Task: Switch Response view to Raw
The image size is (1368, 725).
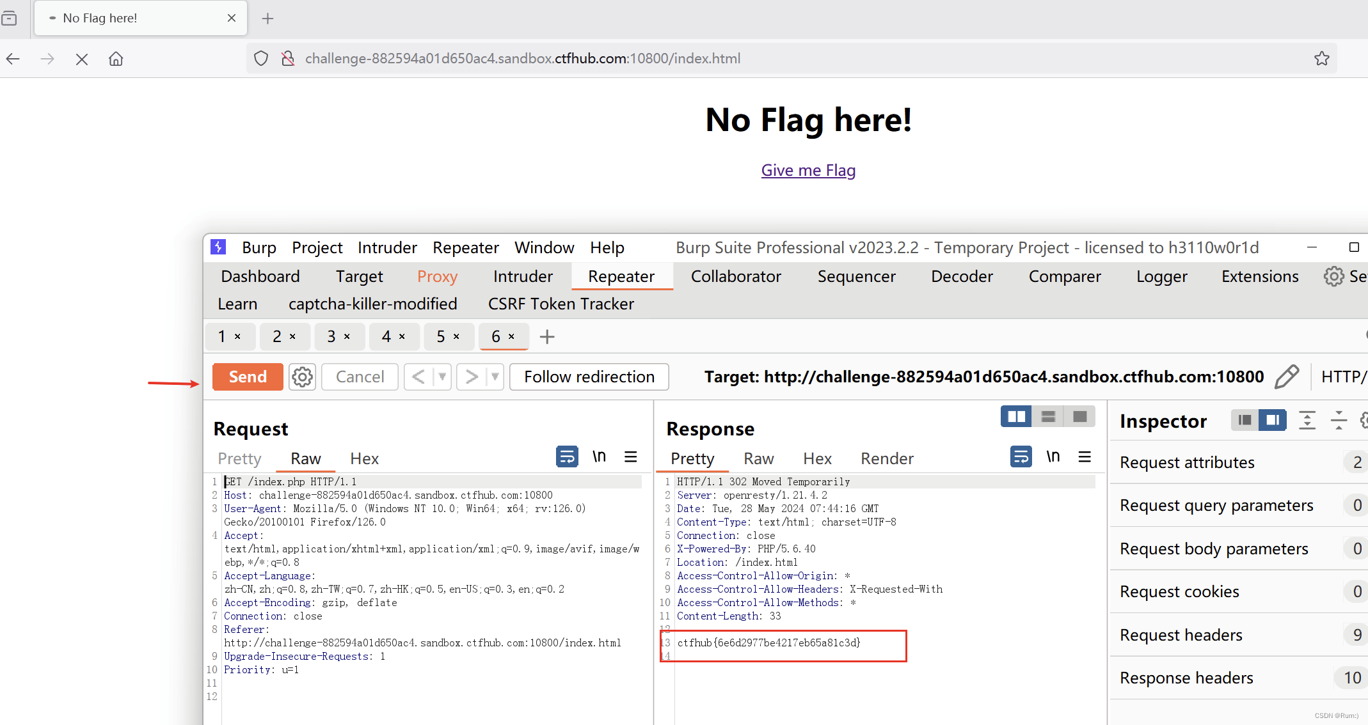Action: point(759,458)
